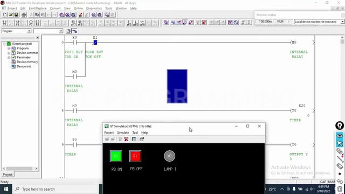Expand the Program tree node
The image size is (345, 194).
9,48
